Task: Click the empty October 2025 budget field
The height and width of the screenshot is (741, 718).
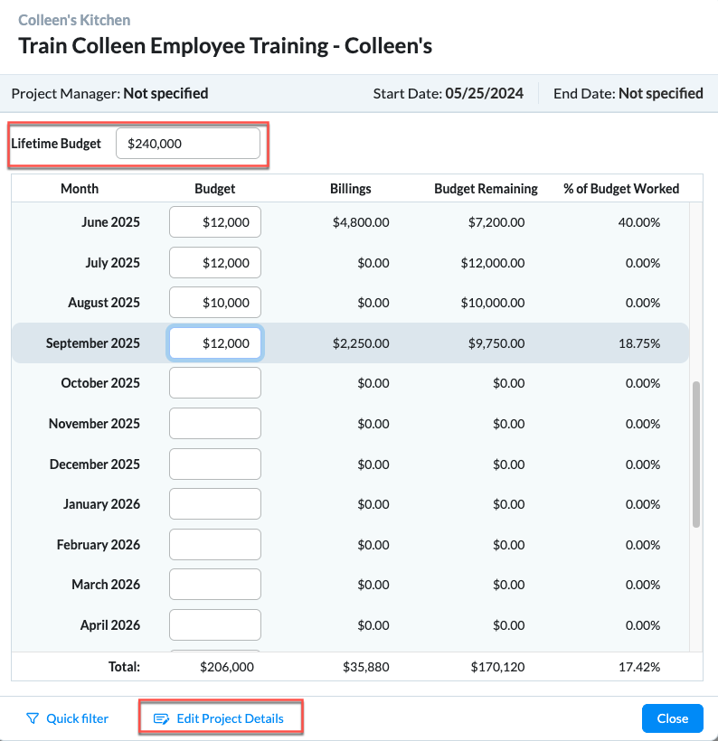Action: pos(215,383)
